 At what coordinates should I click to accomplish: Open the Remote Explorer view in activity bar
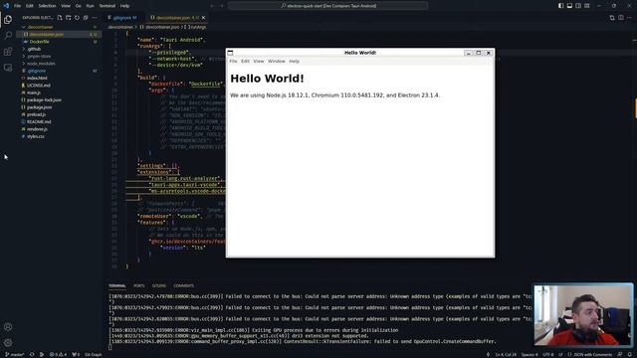tap(8, 68)
